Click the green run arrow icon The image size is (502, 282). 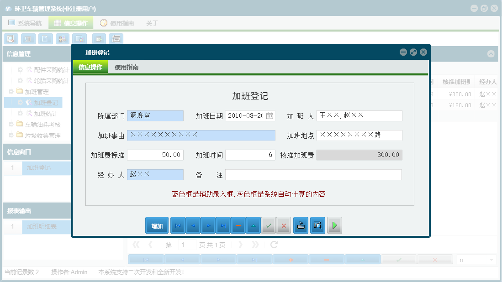(334, 225)
